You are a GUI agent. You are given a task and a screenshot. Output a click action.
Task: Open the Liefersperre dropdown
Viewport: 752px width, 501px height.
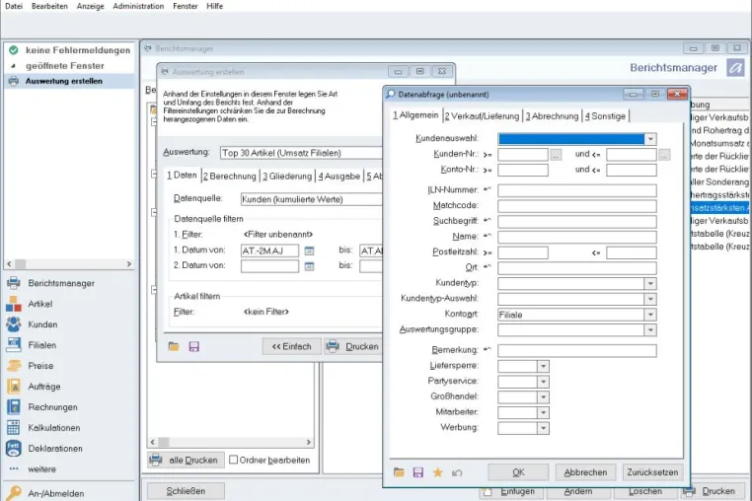543,366
